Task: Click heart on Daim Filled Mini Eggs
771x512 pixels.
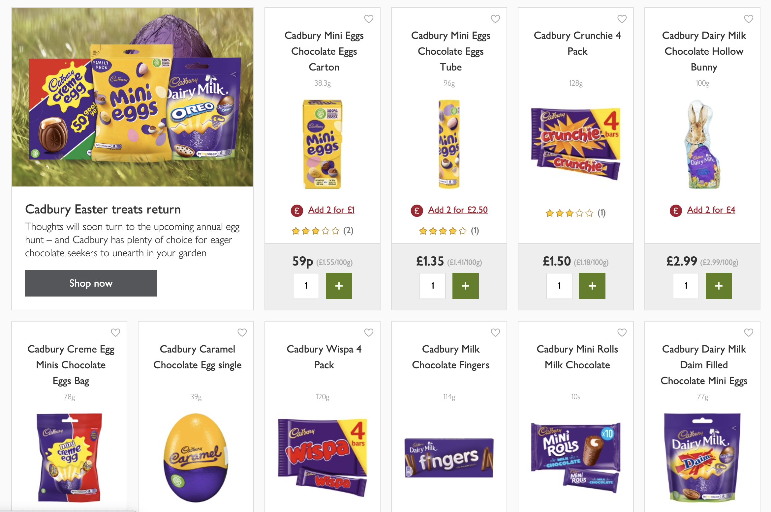Action: [x=749, y=333]
